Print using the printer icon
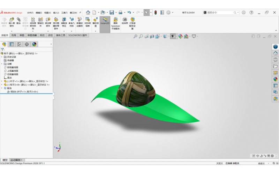This screenshot has height=174, width=279. coord(120,13)
